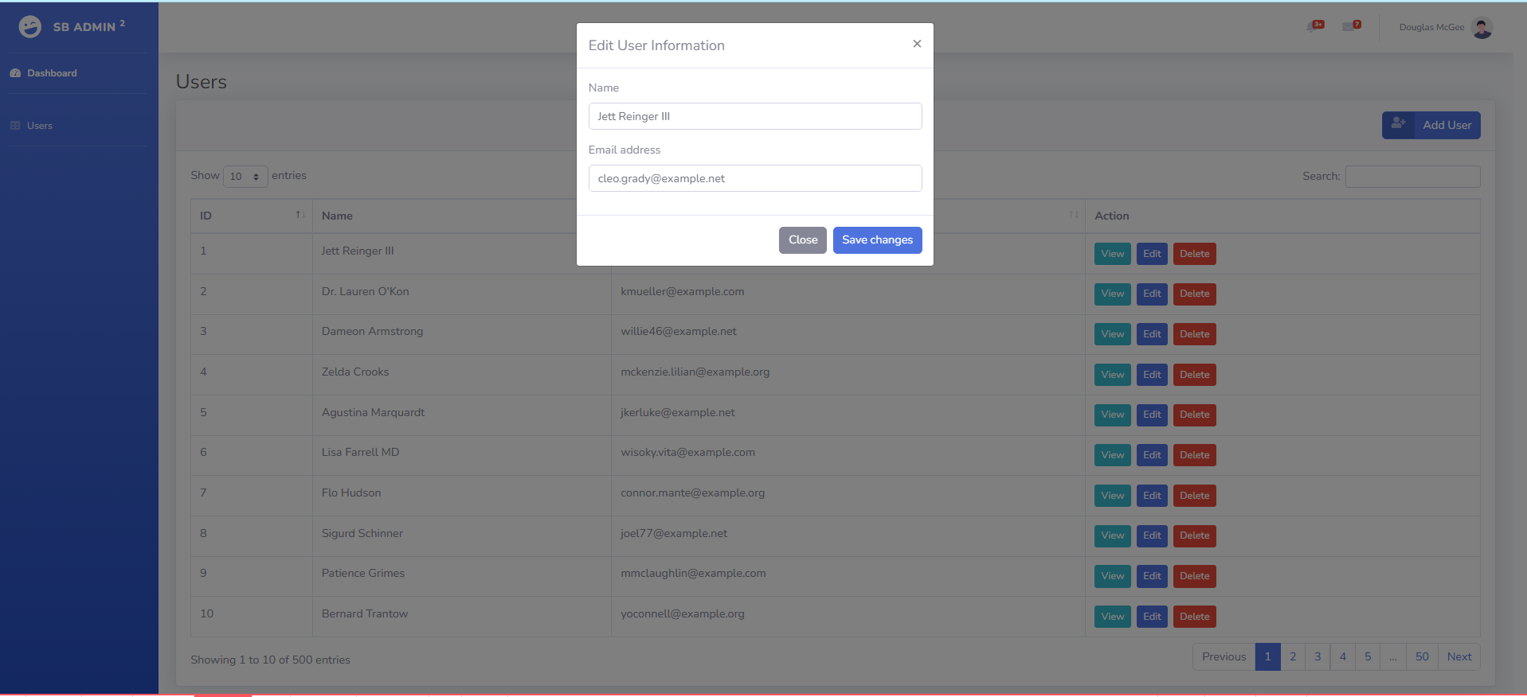Viewport: 1527px width, 697px height.
Task: View user Flo Hudson
Action: pyautogui.click(x=1113, y=496)
